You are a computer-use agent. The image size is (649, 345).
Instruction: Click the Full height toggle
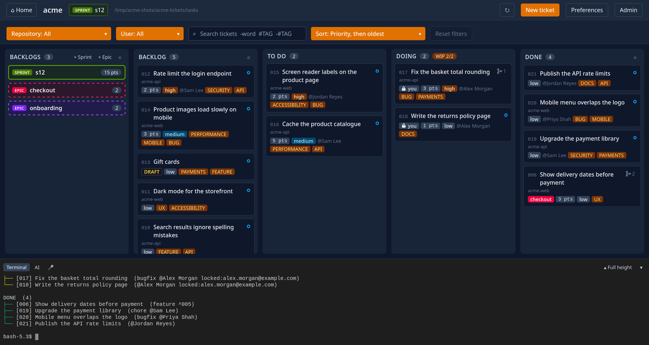tap(618, 268)
